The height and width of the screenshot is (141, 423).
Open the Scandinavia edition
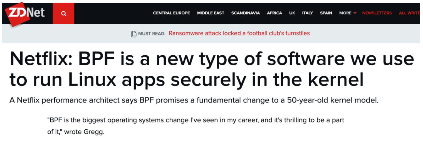click(x=246, y=13)
